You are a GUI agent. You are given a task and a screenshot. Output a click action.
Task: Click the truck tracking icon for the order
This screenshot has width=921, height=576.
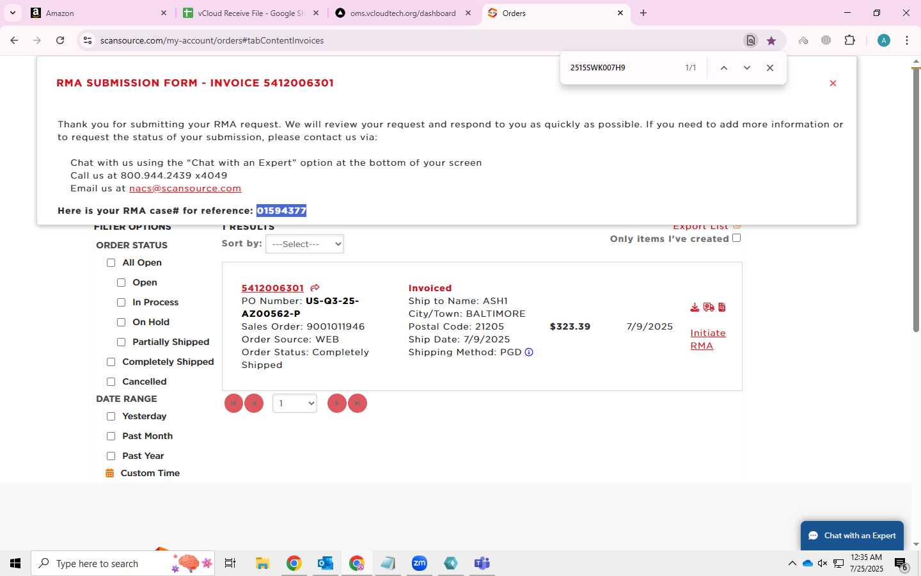709,307
